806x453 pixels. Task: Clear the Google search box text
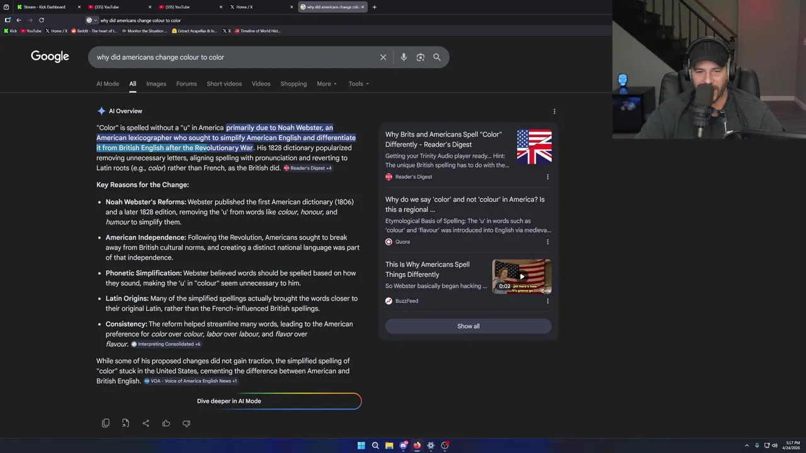pyautogui.click(x=383, y=57)
